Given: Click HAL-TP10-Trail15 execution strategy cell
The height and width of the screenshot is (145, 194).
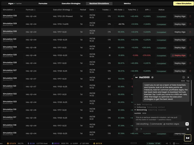Looking at the screenshot, I should [61, 24].
